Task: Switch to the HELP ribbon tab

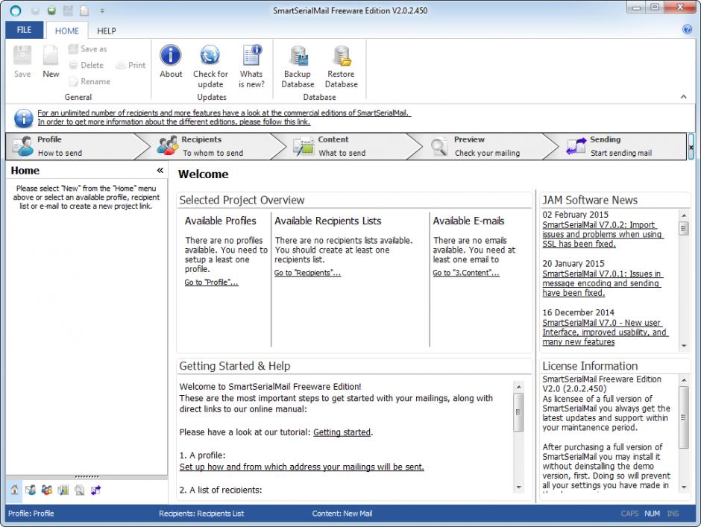Action: (x=107, y=31)
